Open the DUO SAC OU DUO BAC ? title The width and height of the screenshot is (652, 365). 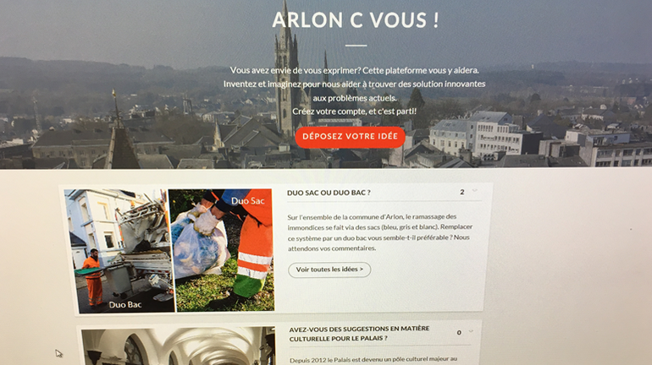[x=329, y=193]
